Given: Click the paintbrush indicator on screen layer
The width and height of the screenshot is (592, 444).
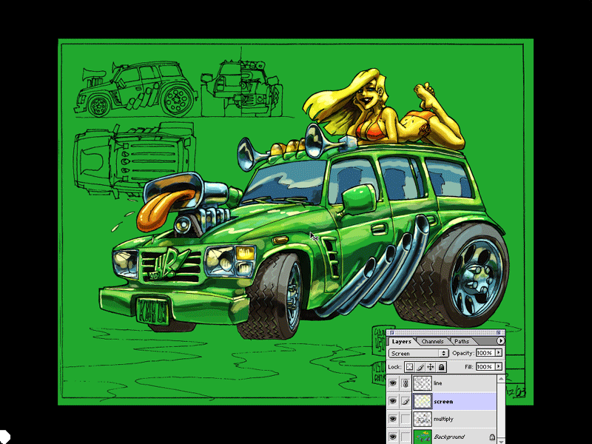Looking at the screenshot, I should point(406,401).
